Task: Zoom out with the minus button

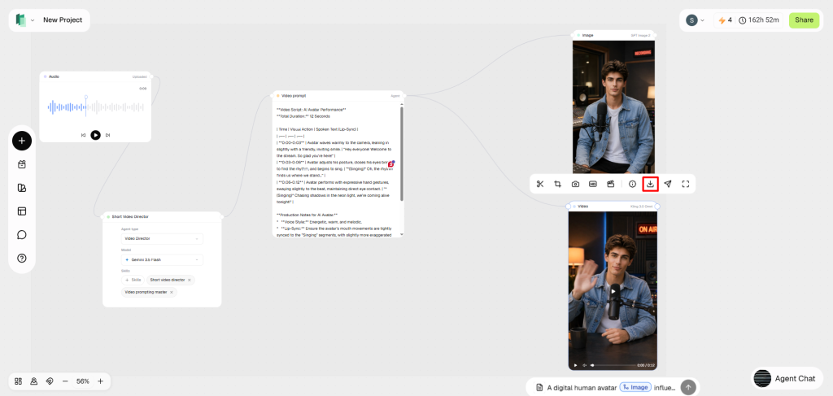Action: click(65, 381)
